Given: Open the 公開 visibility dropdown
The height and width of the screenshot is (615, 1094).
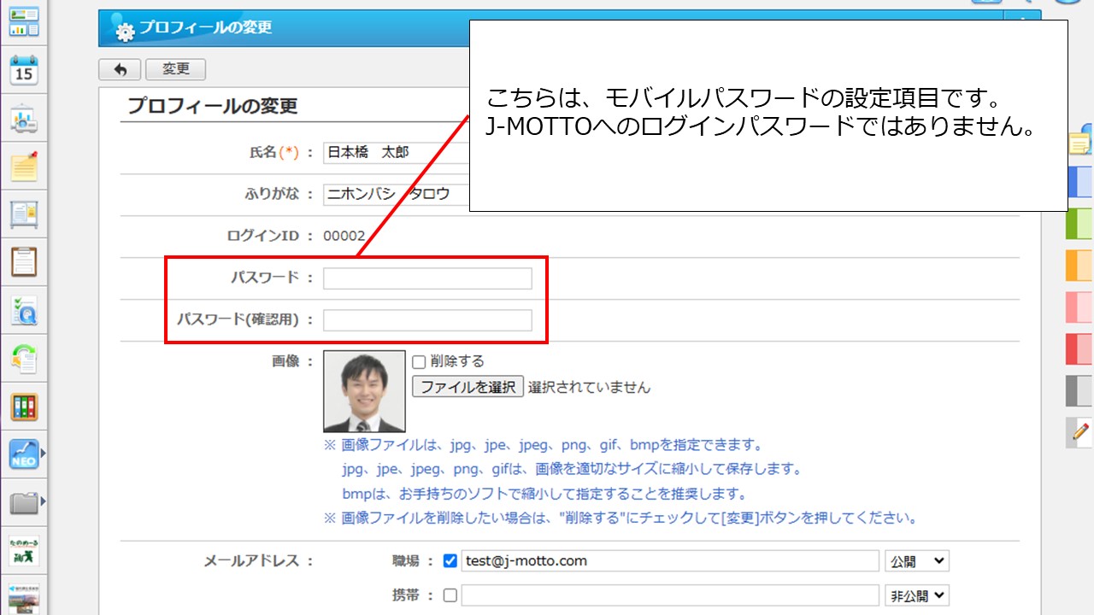Looking at the screenshot, I should [x=917, y=561].
